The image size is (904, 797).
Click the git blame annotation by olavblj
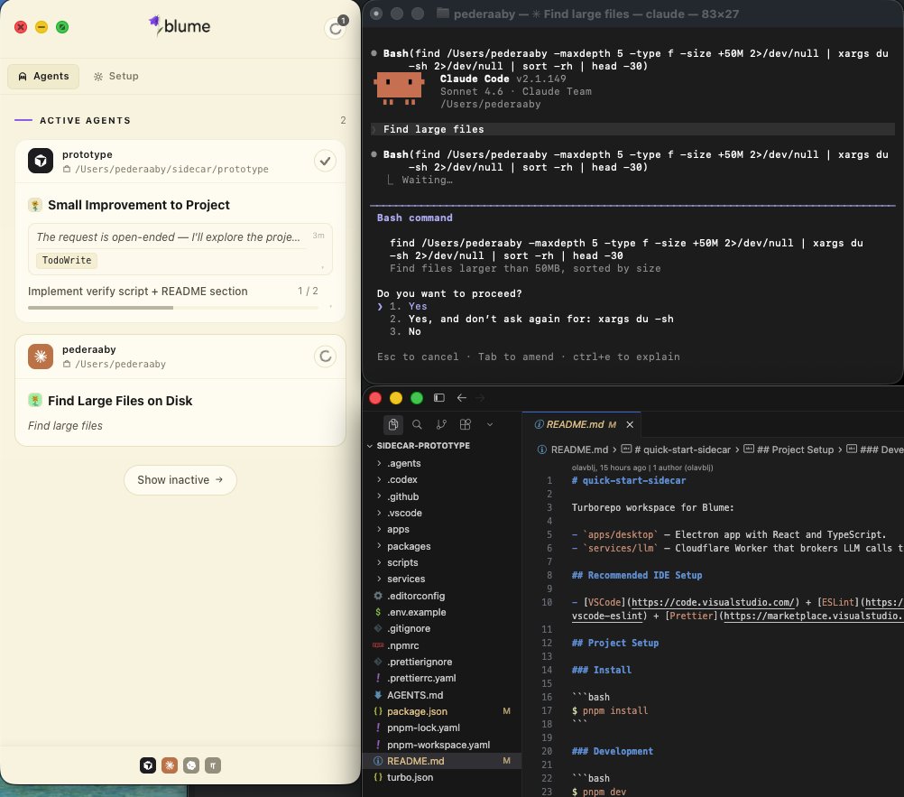click(642, 468)
